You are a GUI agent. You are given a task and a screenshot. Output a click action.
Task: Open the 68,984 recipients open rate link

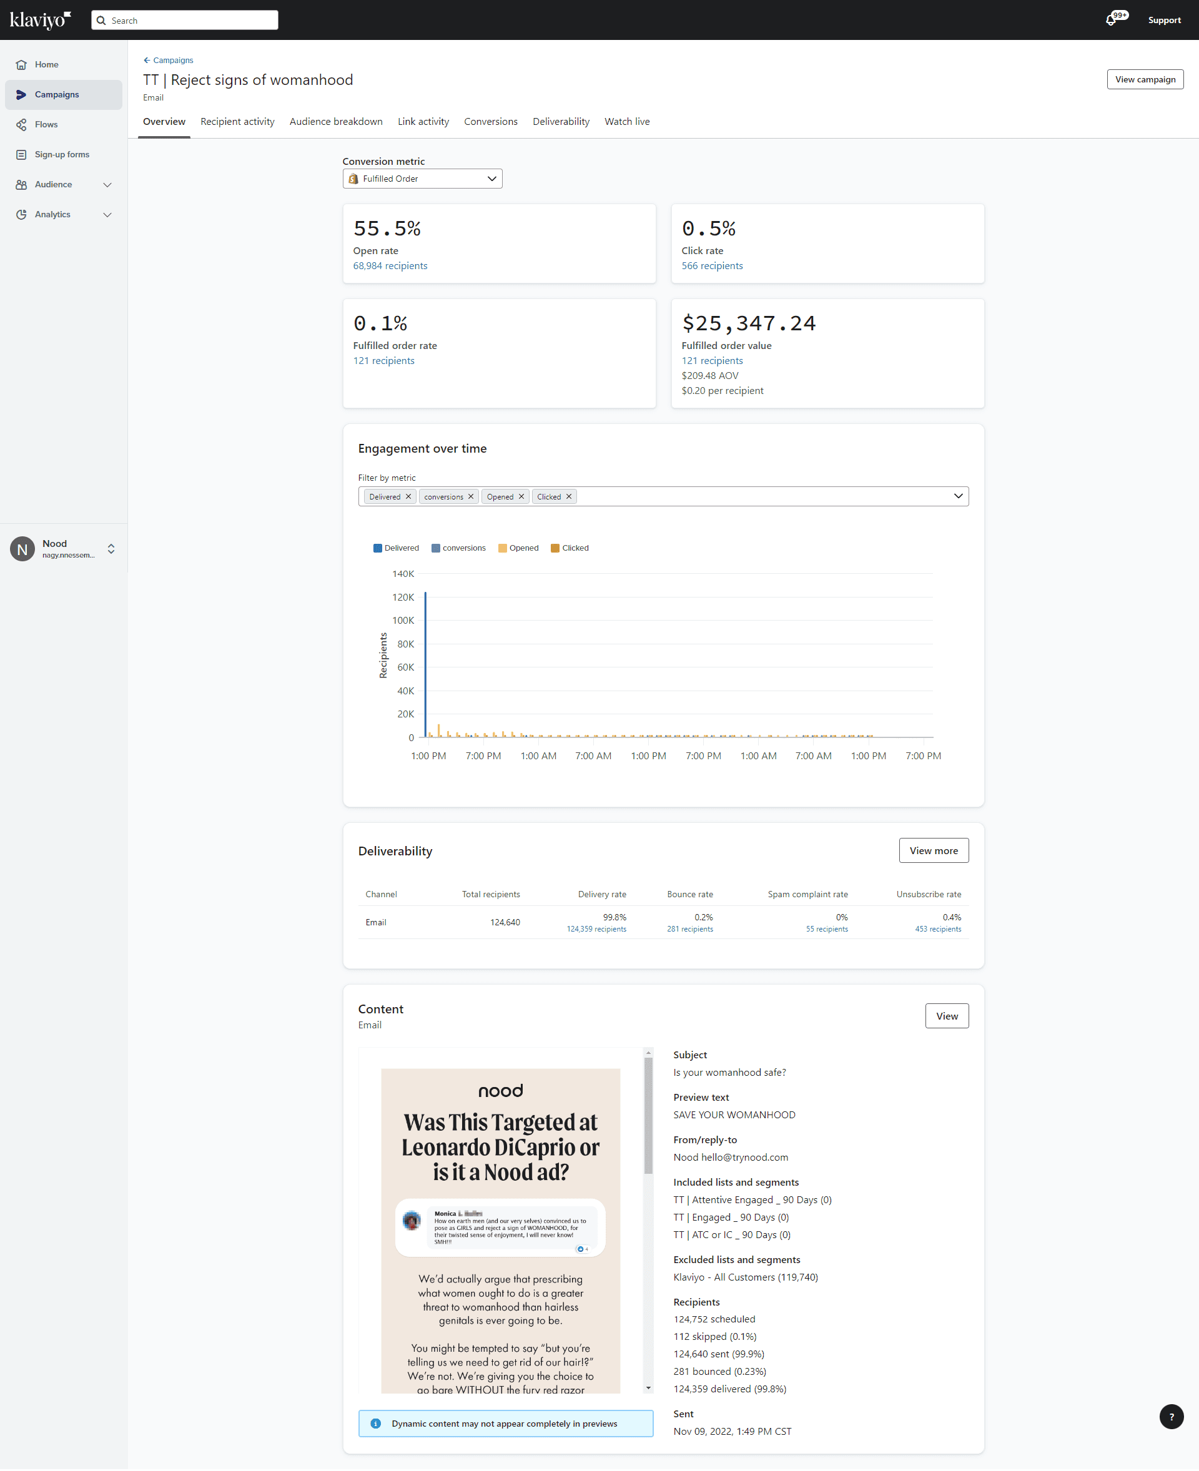390,266
